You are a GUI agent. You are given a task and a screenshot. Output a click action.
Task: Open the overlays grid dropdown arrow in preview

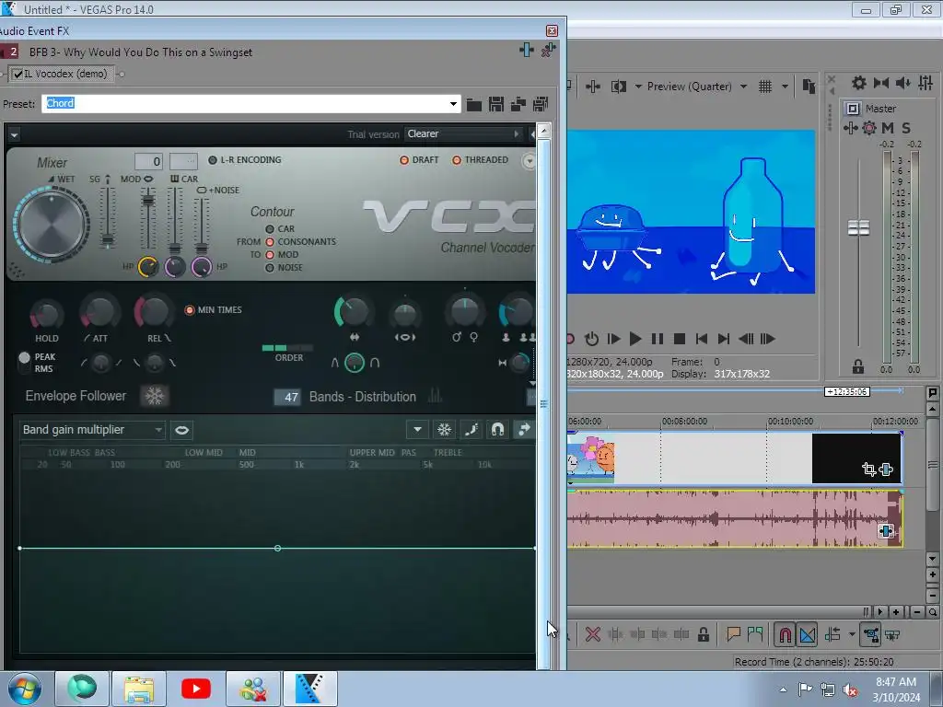click(785, 87)
